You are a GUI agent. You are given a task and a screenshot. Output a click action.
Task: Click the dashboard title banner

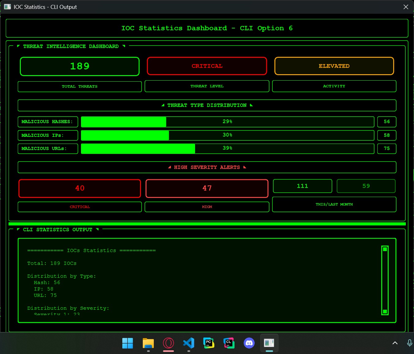click(x=207, y=28)
